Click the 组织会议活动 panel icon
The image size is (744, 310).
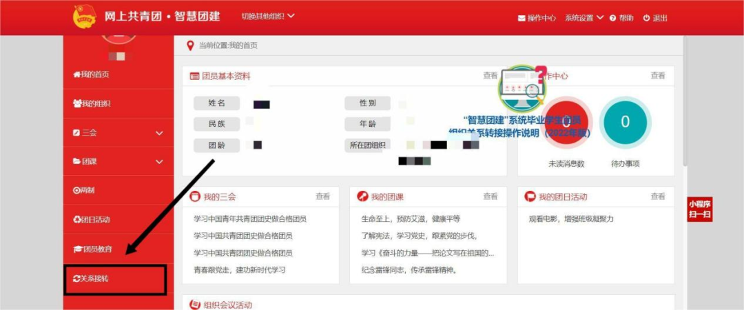tap(194, 304)
